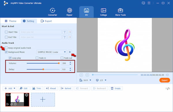Open the Ripper module
The image size is (173, 112).
(x=69, y=12)
